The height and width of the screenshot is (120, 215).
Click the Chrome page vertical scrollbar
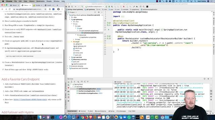coord(64,62)
